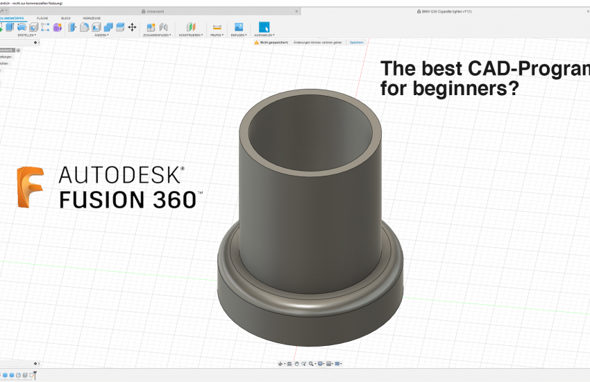Open the Insert image icon

[x=239, y=27]
